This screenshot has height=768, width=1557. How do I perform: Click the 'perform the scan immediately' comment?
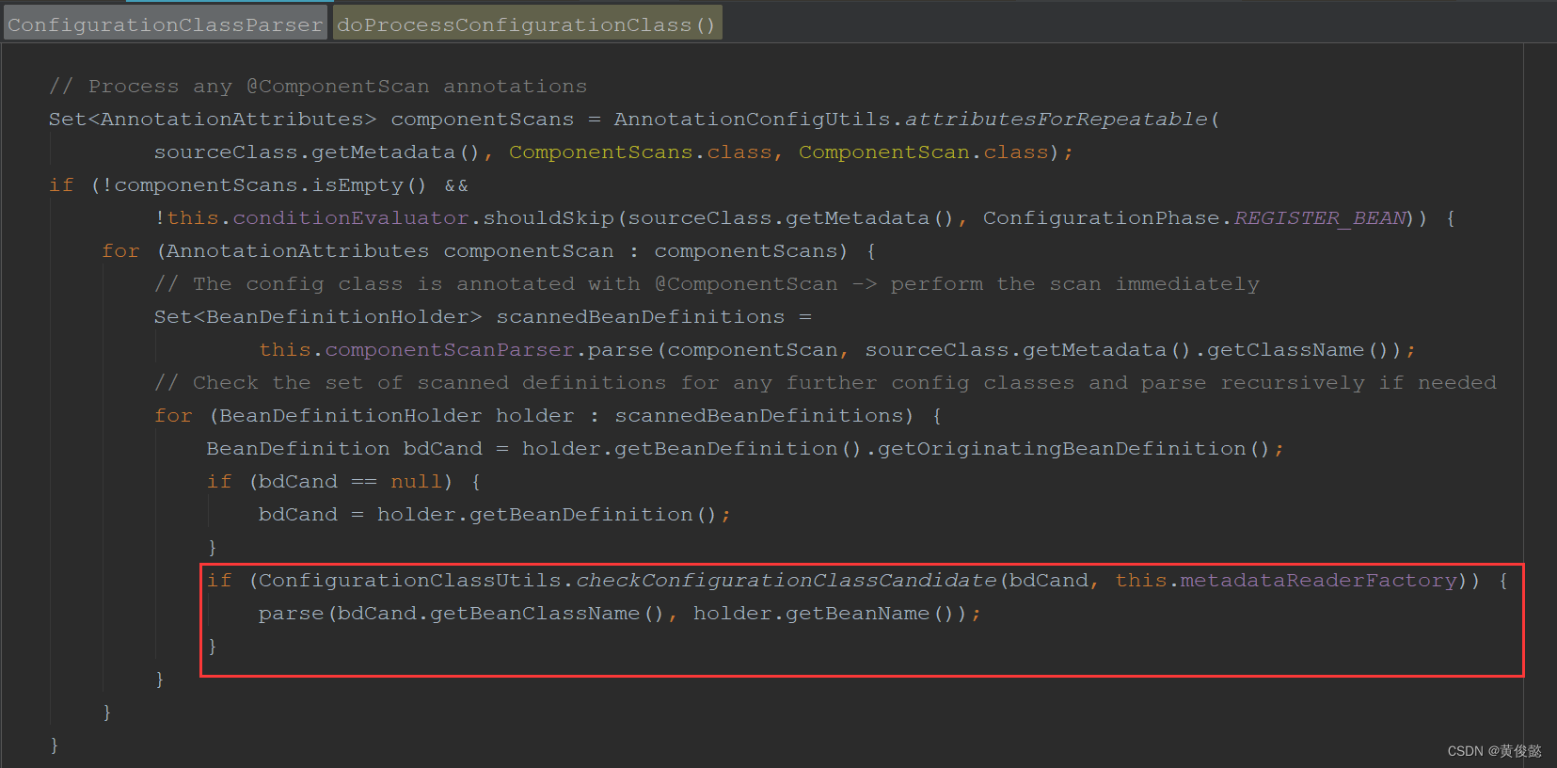pyautogui.click(x=1074, y=284)
